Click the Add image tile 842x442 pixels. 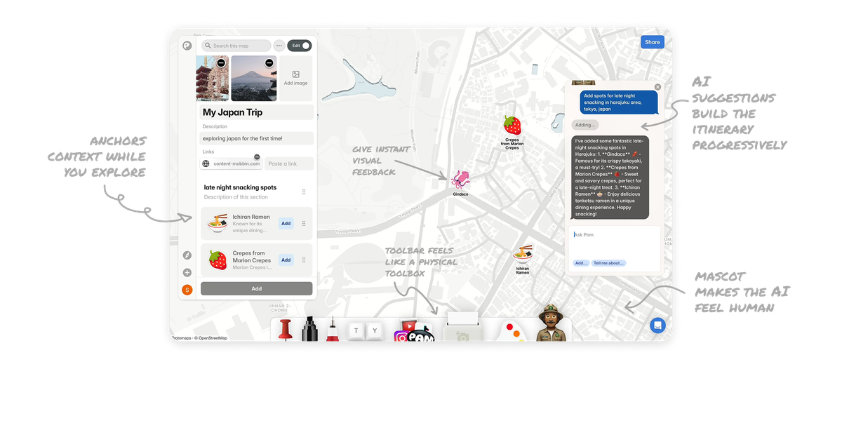(x=295, y=79)
